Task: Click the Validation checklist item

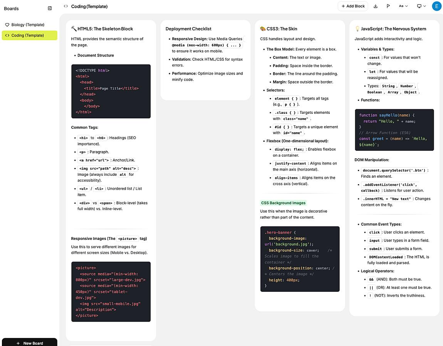Action: pos(207,62)
